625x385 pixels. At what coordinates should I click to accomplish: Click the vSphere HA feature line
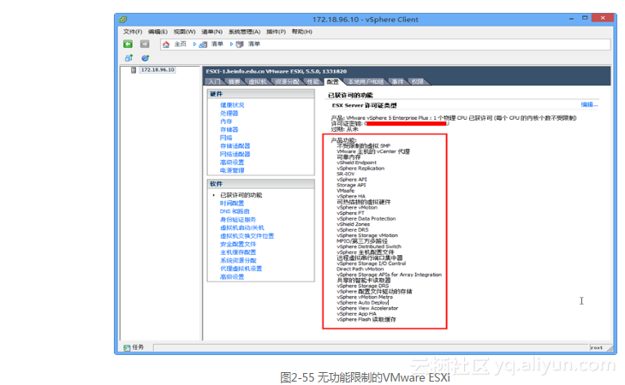coord(351,196)
